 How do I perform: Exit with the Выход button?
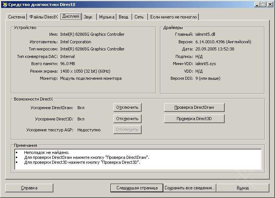pyautogui.click(x=243, y=188)
